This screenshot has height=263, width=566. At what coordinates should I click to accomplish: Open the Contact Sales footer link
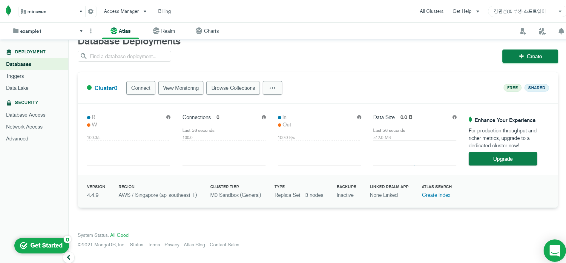point(224,245)
